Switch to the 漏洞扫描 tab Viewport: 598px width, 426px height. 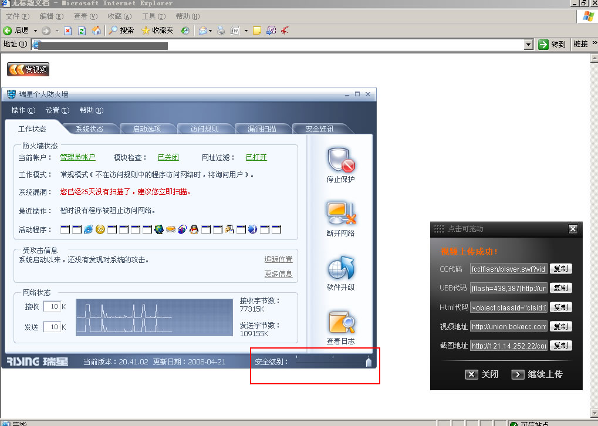click(262, 129)
